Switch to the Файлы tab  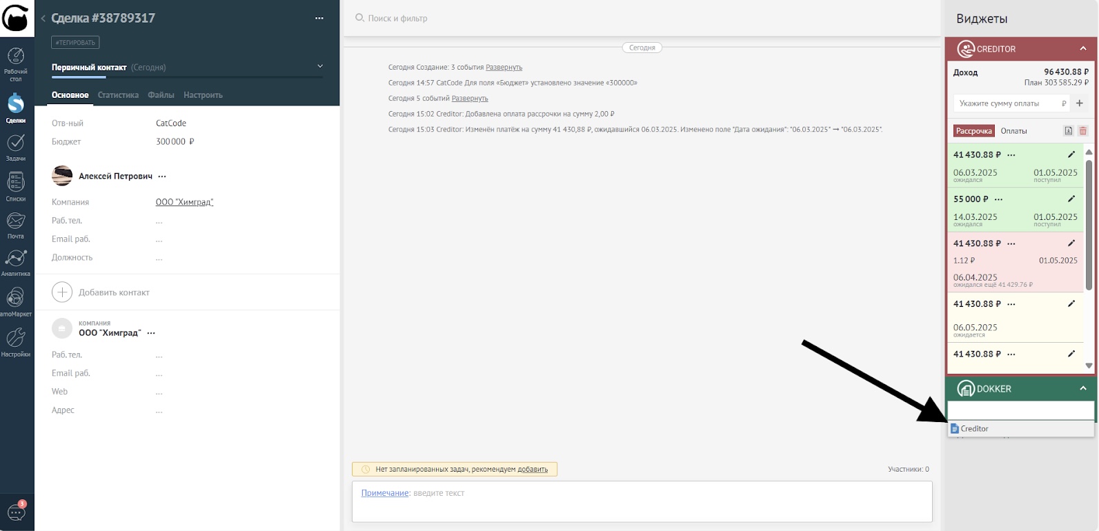pos(161,95)
